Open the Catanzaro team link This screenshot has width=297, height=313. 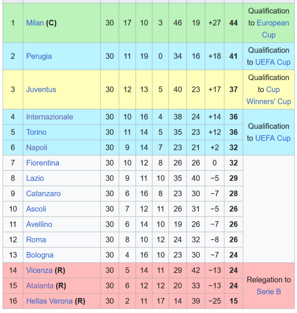point(43,194)
